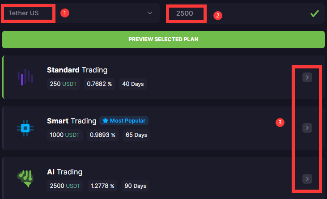
Task: Click the AI Trading green brain icon
Action: (25, 178)
